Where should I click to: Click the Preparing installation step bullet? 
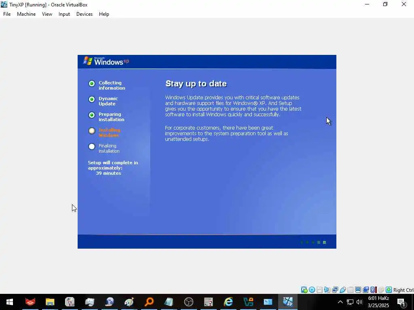(x=92, y=115)
